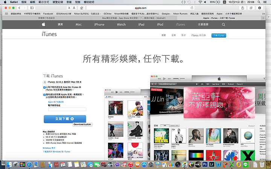The width and height of the screenshot is (271, 169).
Task: Open the Trash in the Dock
Action: (x=262, y=164)
